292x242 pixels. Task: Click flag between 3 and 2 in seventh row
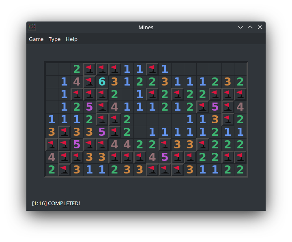[203, 145]
